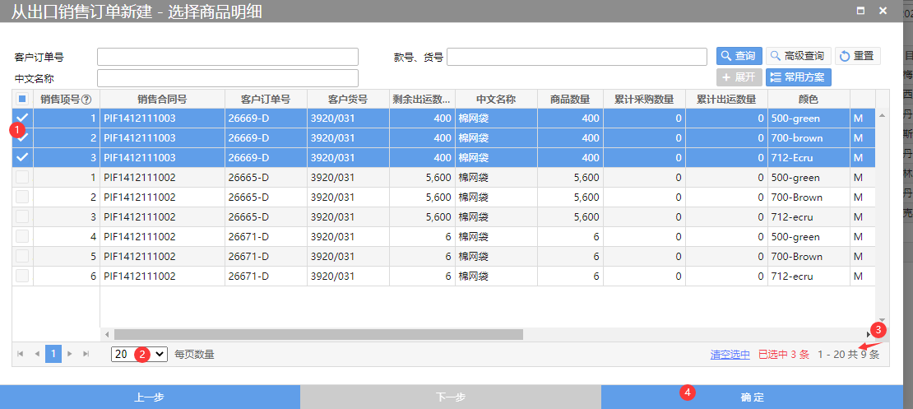The width and height of the screenshot is (913, 409).
Task: Click the 销售合同号 column header
Action: coord(162,100)
